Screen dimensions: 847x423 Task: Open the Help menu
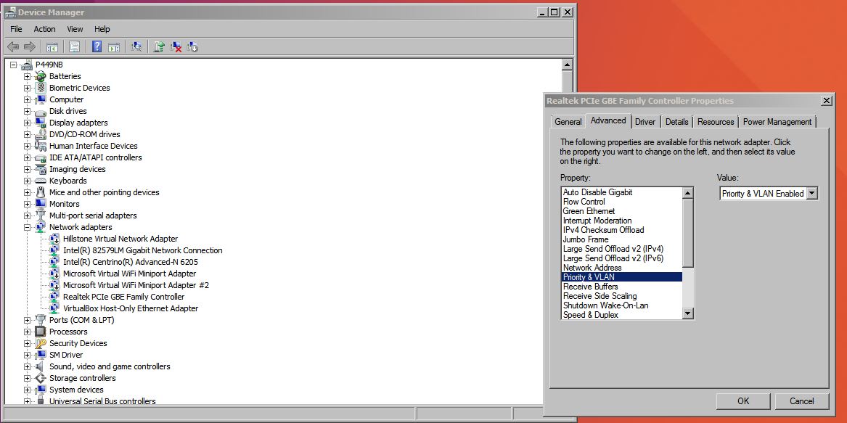tap(102, 29)
